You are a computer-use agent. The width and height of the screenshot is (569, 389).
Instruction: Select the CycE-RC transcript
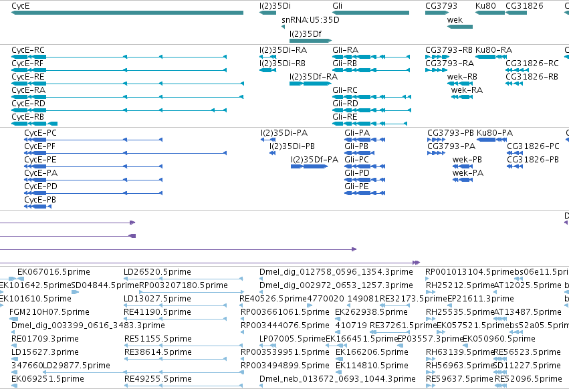point(119,57)
